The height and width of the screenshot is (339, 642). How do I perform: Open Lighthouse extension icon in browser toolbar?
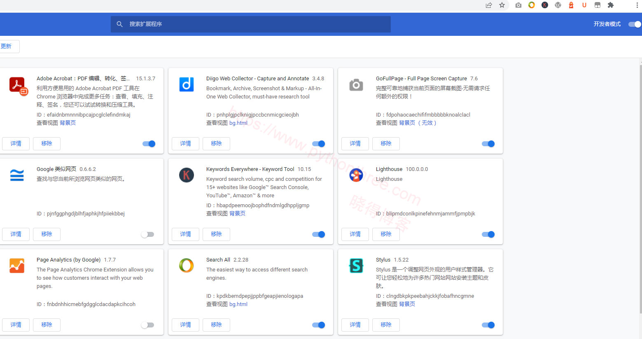(571, 5)
